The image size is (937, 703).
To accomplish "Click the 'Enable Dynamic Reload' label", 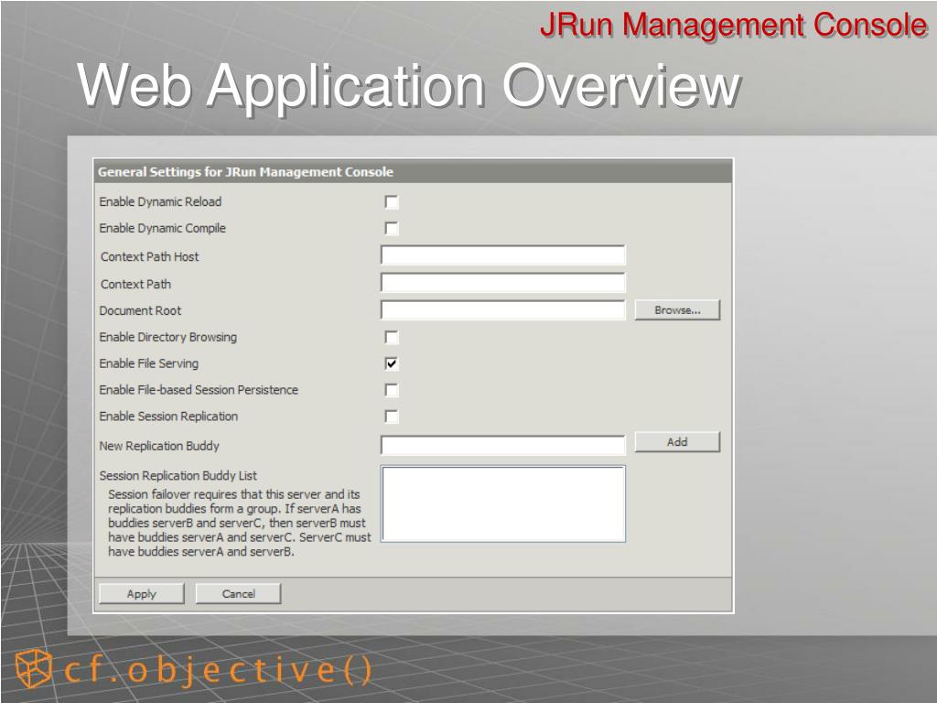I will coord(160,202).
